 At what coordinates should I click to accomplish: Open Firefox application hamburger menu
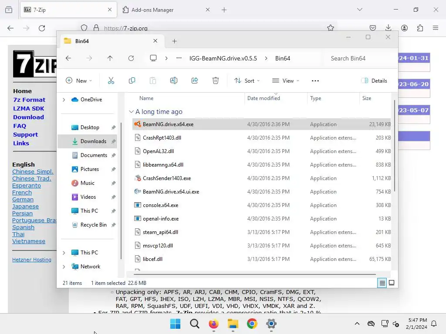tap(436, 28)
